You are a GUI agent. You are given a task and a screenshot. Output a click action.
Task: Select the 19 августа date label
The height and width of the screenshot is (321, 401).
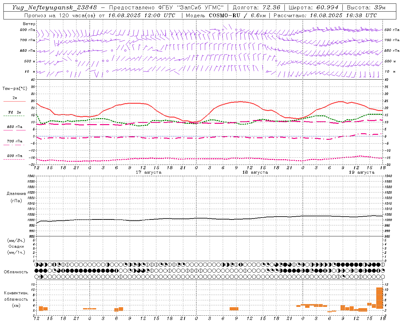pyautogui.click(x=362, y=172)
